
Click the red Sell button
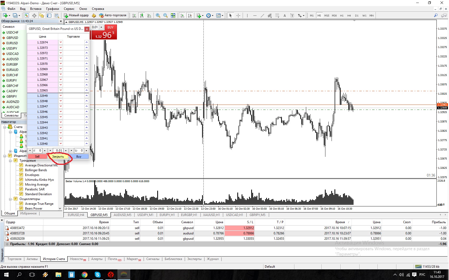(x=37, y=157)
